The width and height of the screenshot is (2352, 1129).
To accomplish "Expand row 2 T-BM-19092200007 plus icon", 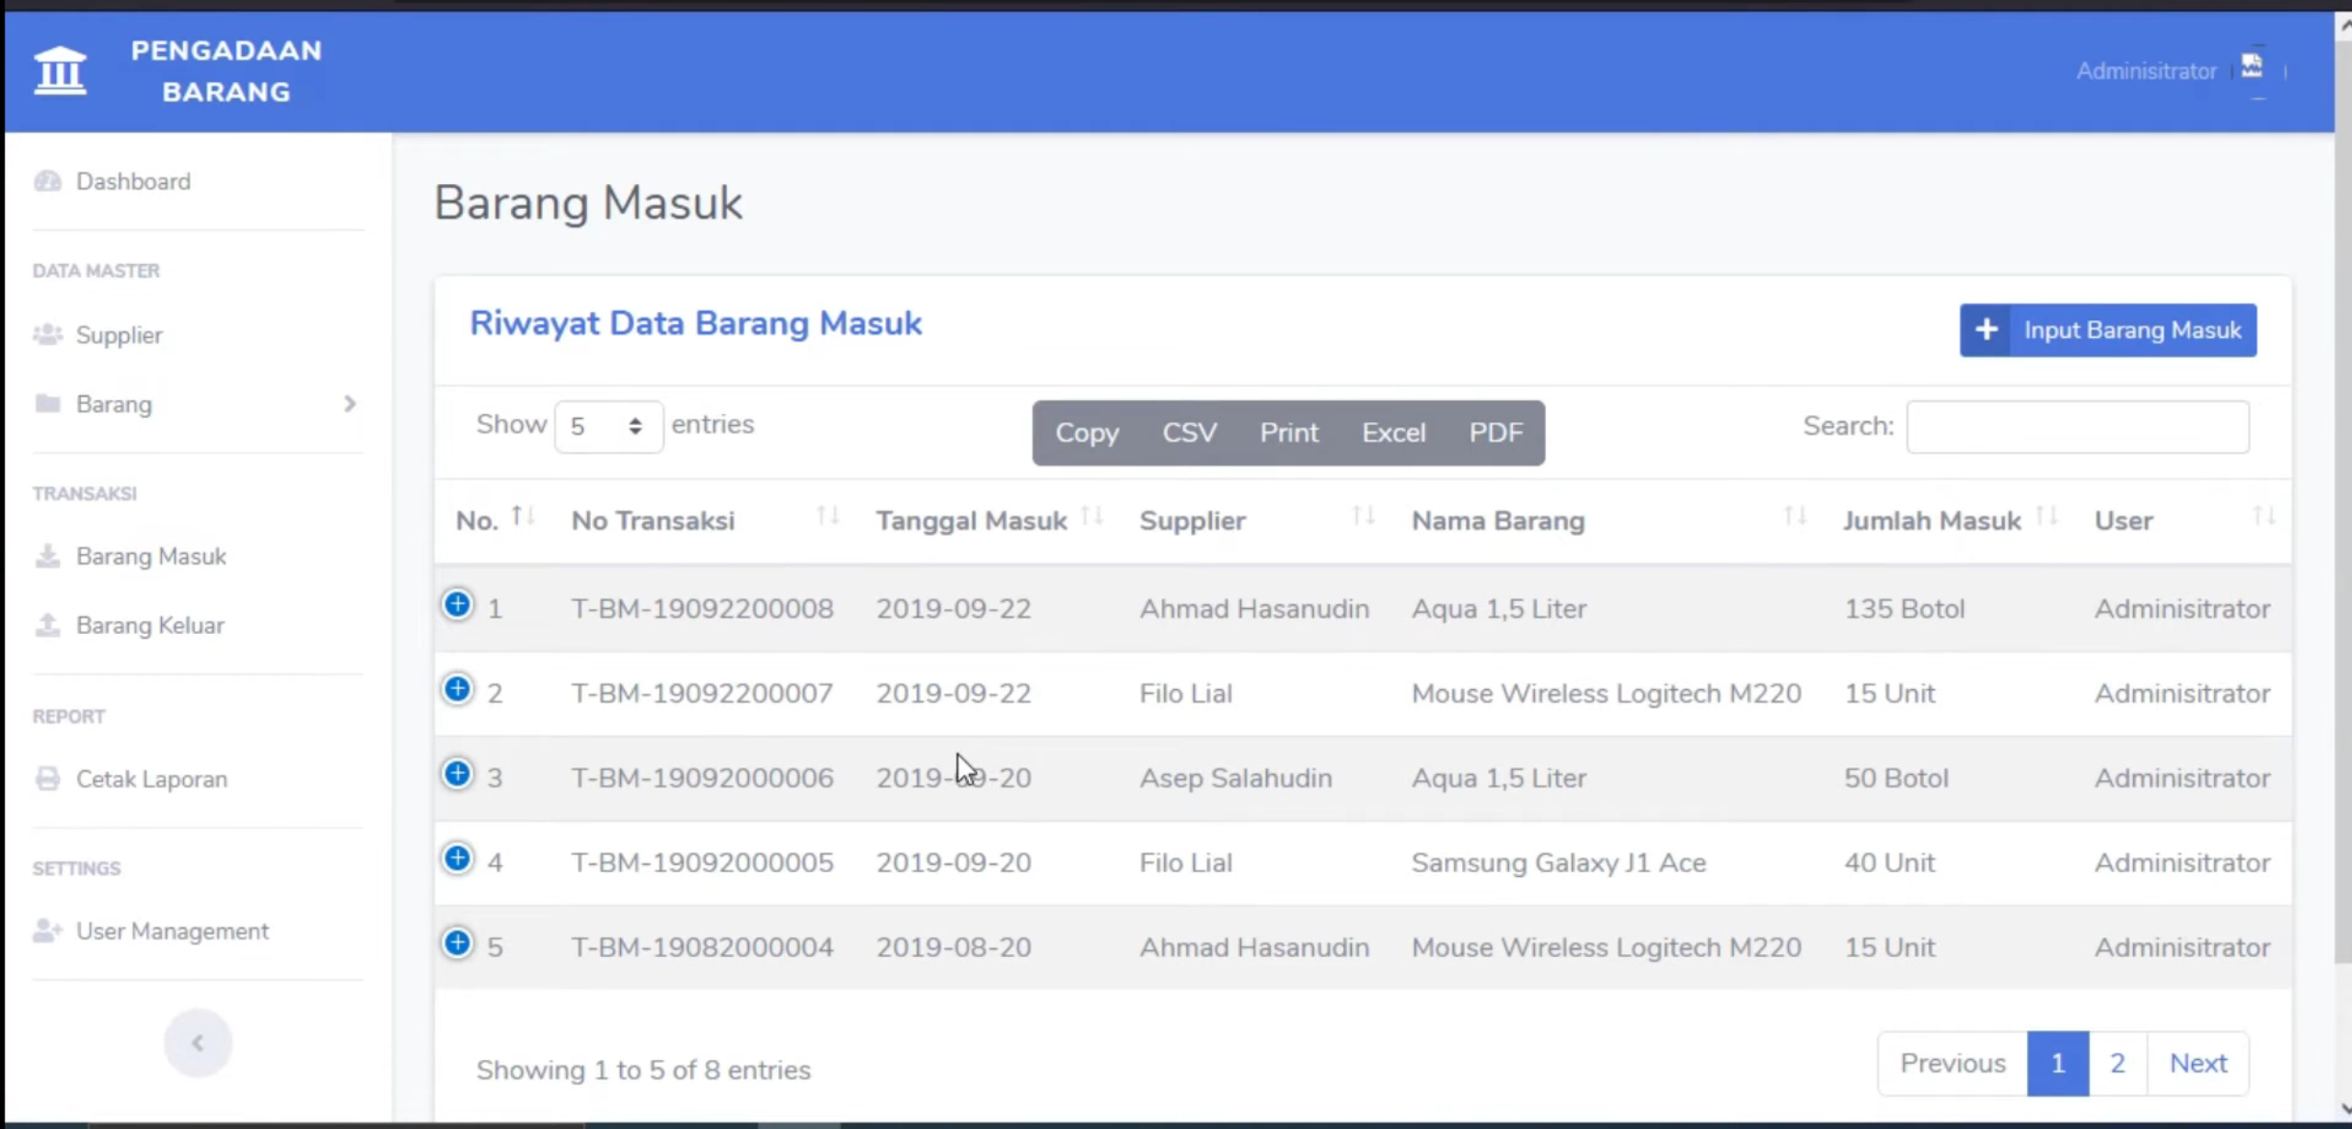I will point(457,689).
